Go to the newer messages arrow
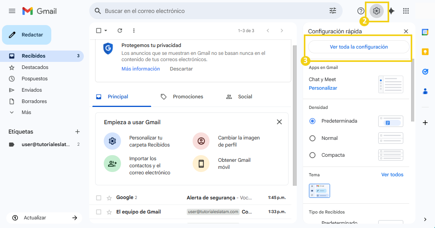Viewport: 435px width, 228px height. tap(268, 31)
